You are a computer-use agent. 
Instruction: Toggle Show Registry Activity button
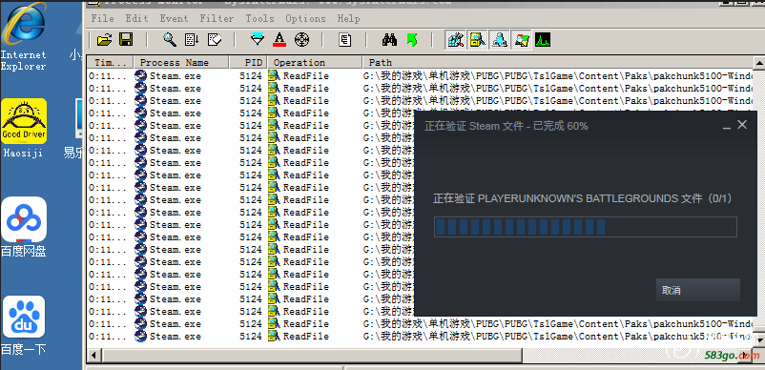click(x=456, y=40)
